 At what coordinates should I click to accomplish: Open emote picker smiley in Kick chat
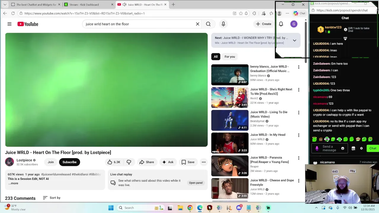(x=343, y=149)
